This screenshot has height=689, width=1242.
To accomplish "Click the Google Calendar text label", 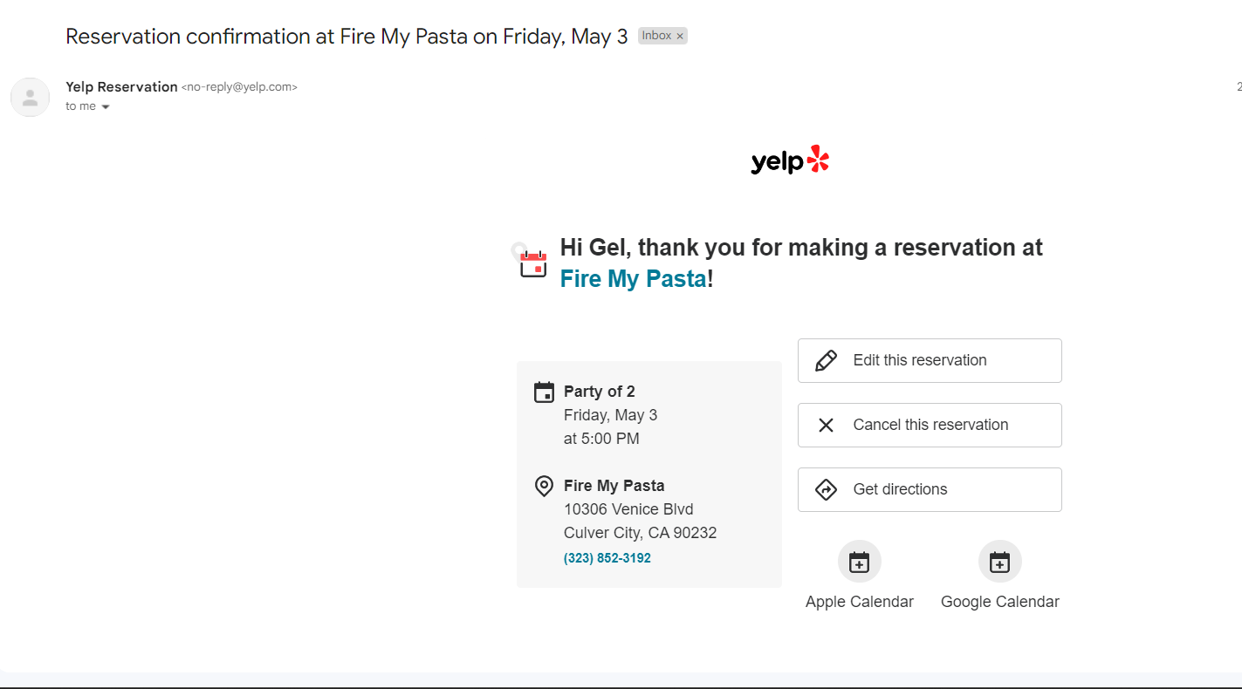I will [1000, 602].
